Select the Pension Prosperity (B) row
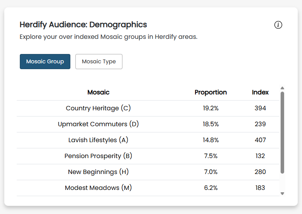Image resolution: width=302 pixels, height=214 pixels. 98,156
